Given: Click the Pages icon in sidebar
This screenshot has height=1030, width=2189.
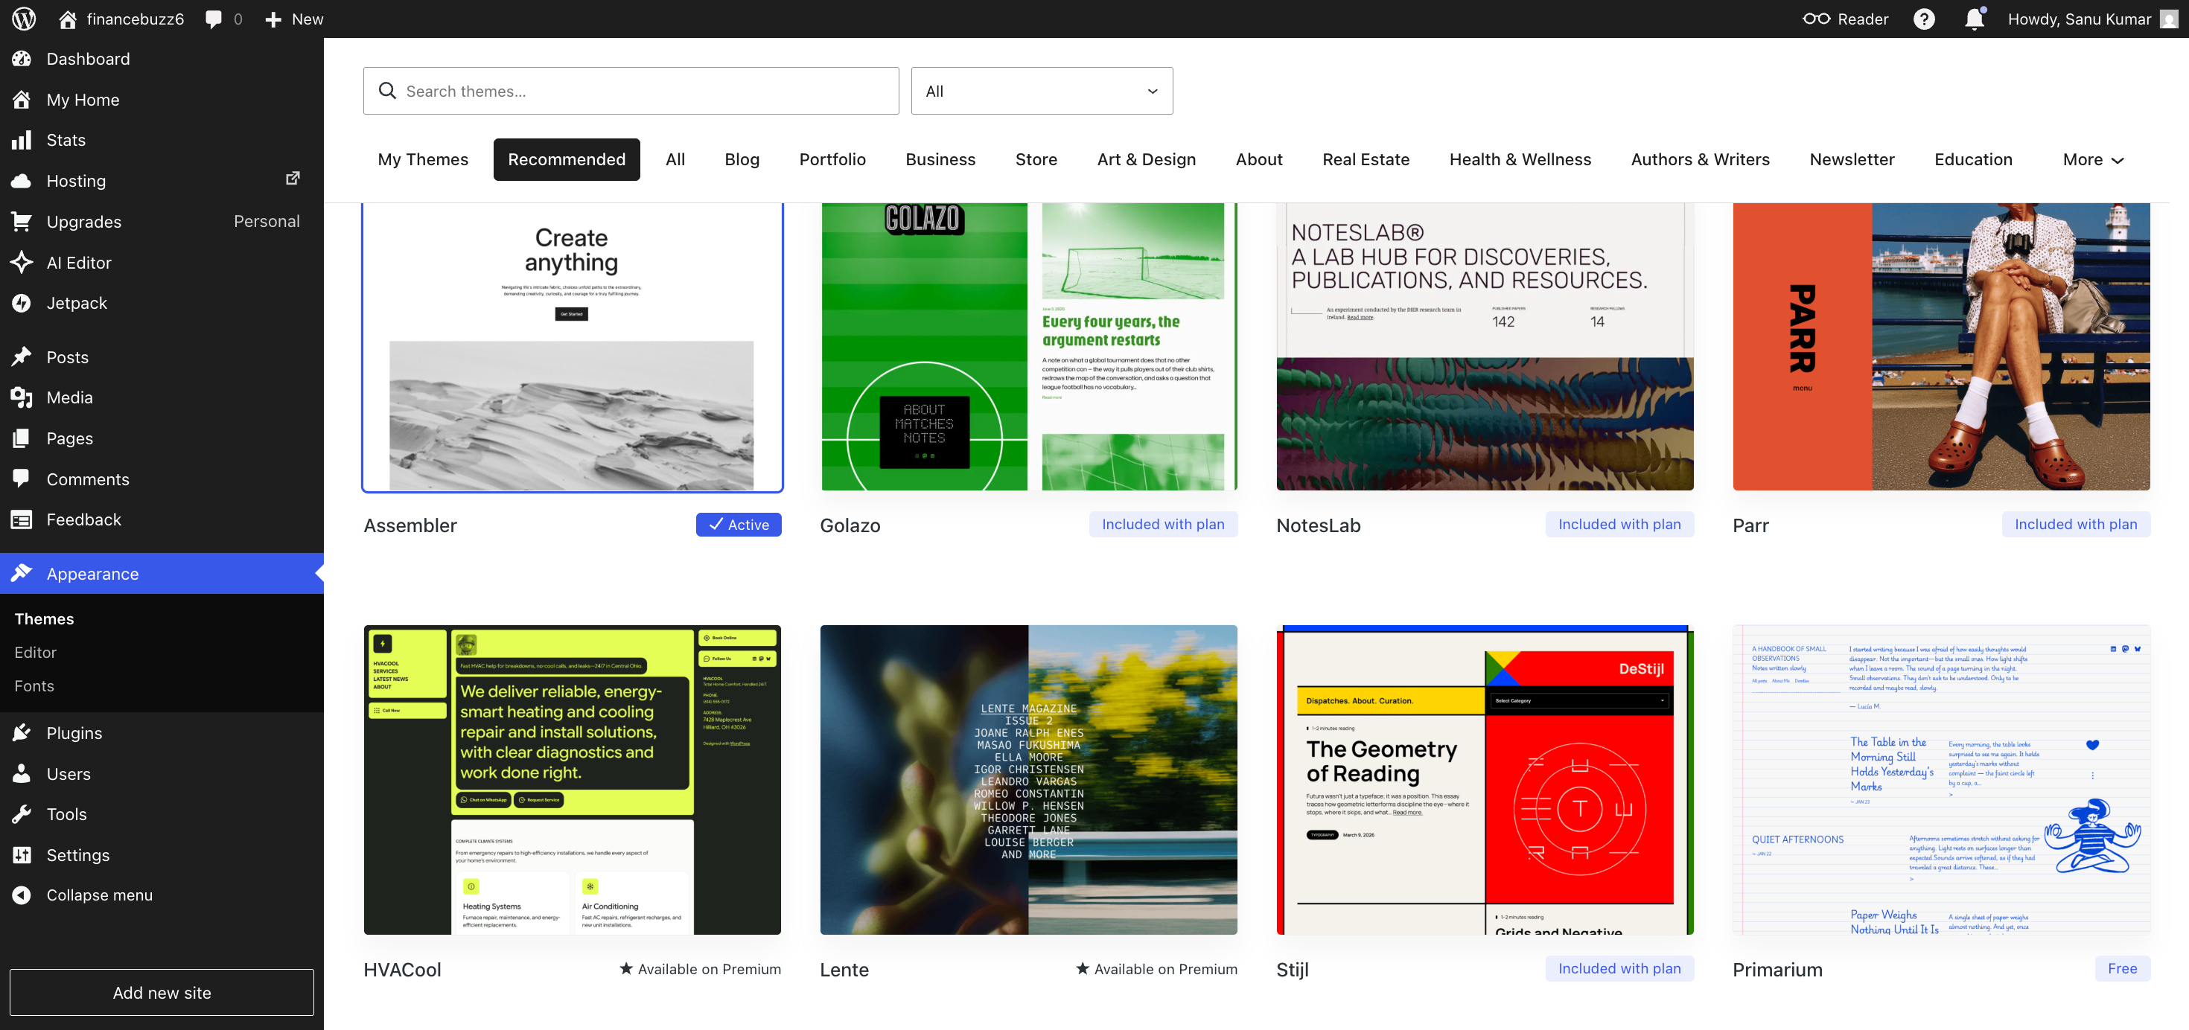Looking at the screenshot, I should coord(22,438).
